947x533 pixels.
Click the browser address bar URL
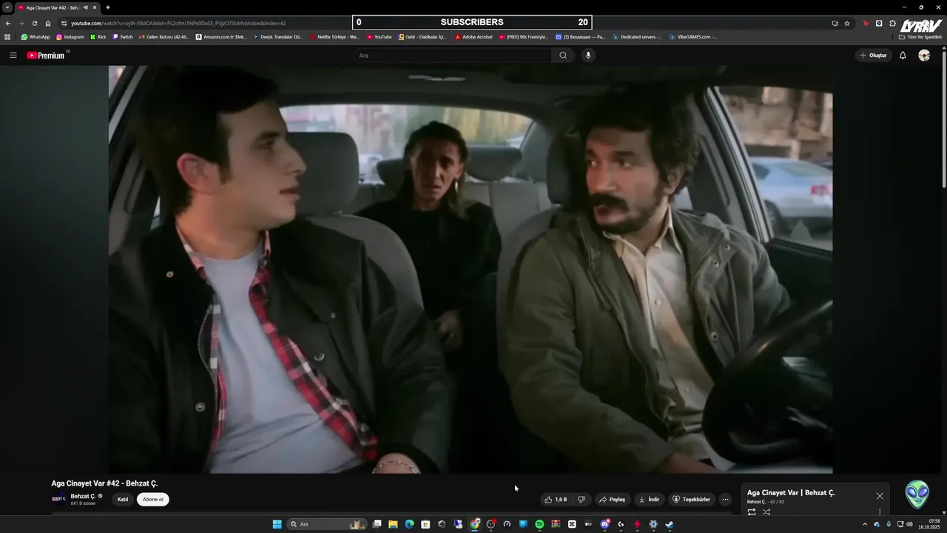(178, 23)
